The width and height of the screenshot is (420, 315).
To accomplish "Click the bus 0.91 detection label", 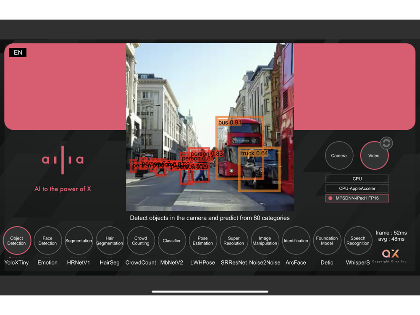I will 230,122.
